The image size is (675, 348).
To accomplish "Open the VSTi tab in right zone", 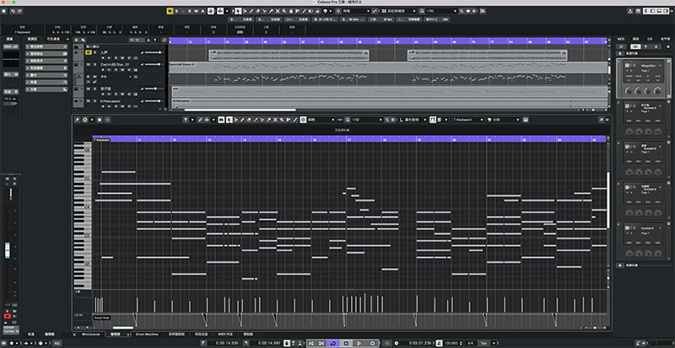I will point(621,39).
